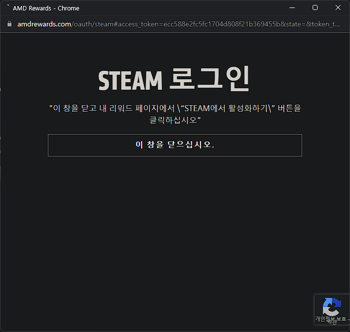Click the 'AMD Rewards - Chrome' window title

click(46, 8)
